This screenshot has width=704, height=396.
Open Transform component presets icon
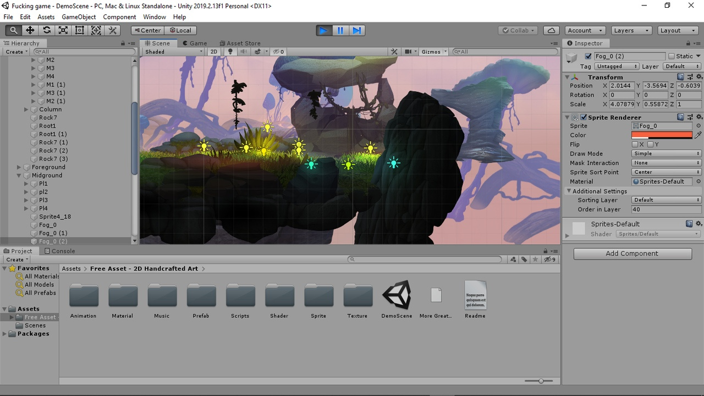pos(690,77)
